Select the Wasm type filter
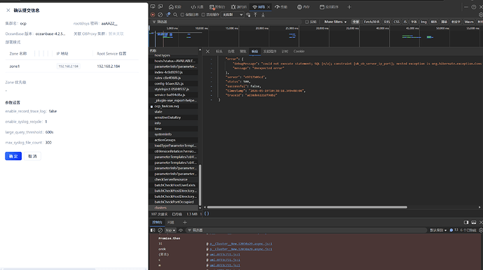This screenshot has height=270, width=483. coord(469,22)
